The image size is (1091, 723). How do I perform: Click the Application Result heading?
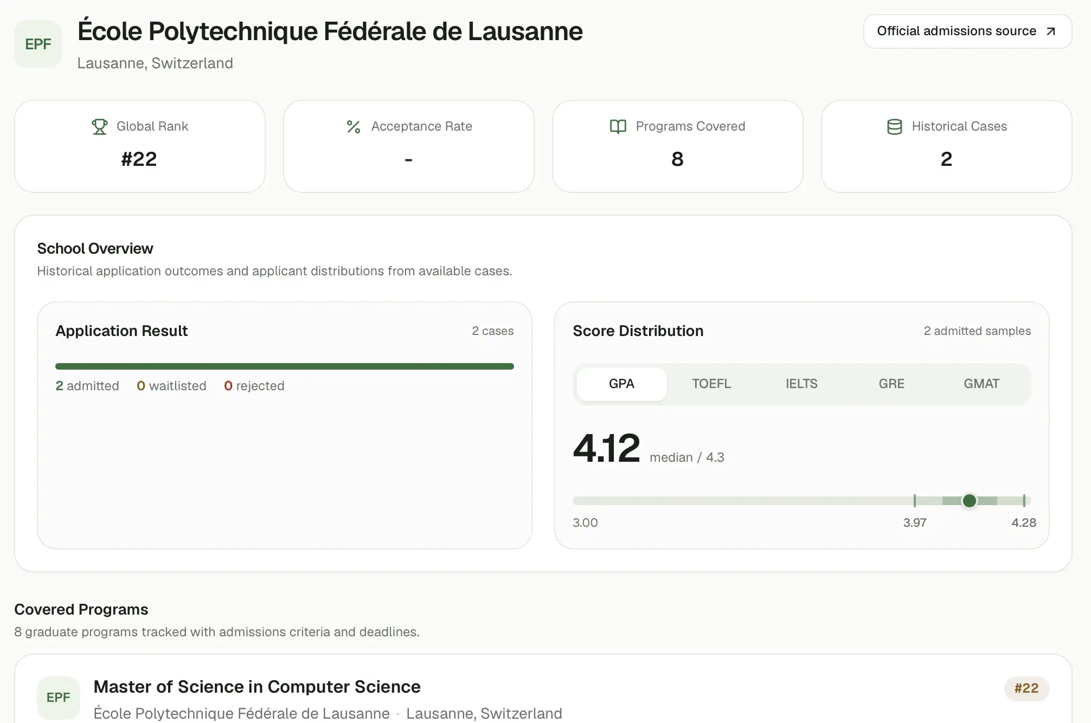tap(121, 331)
